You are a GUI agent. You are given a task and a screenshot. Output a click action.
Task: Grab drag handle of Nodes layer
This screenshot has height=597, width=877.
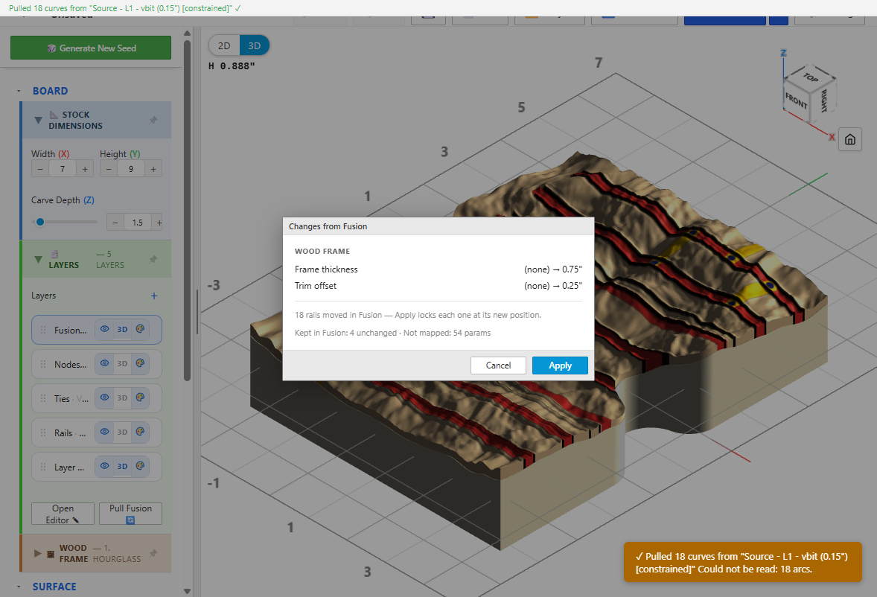click(x=43, y=364)
